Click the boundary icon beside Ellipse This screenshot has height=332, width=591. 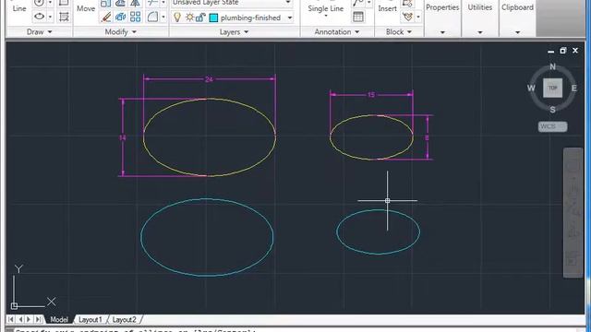point(64,17)
